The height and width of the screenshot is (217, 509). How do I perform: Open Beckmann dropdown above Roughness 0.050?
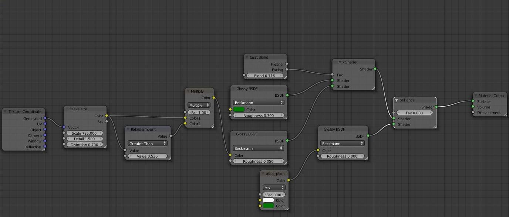[259, 148]
